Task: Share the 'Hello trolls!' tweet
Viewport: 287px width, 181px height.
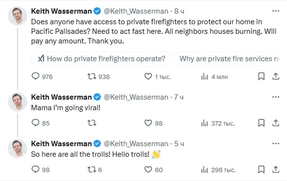Action: [275, 169]
